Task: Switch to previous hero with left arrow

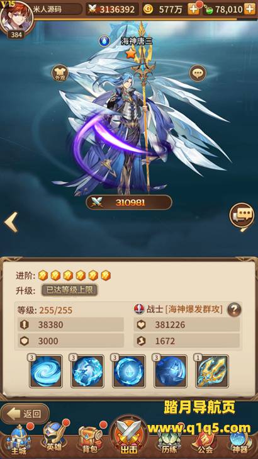Action: [11, 222]
